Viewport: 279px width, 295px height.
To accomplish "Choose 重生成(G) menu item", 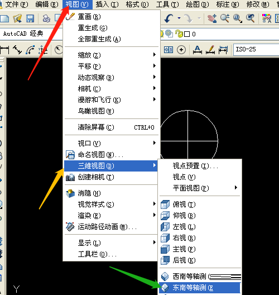I will click(112, 28).
